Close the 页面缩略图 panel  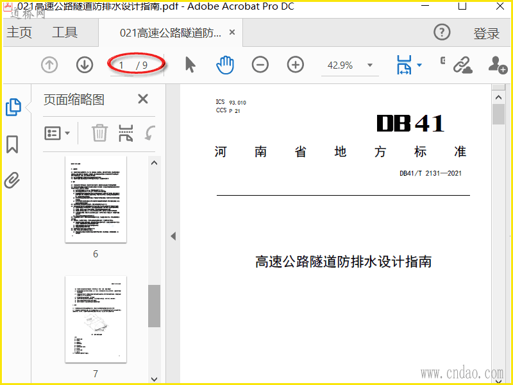143,99
